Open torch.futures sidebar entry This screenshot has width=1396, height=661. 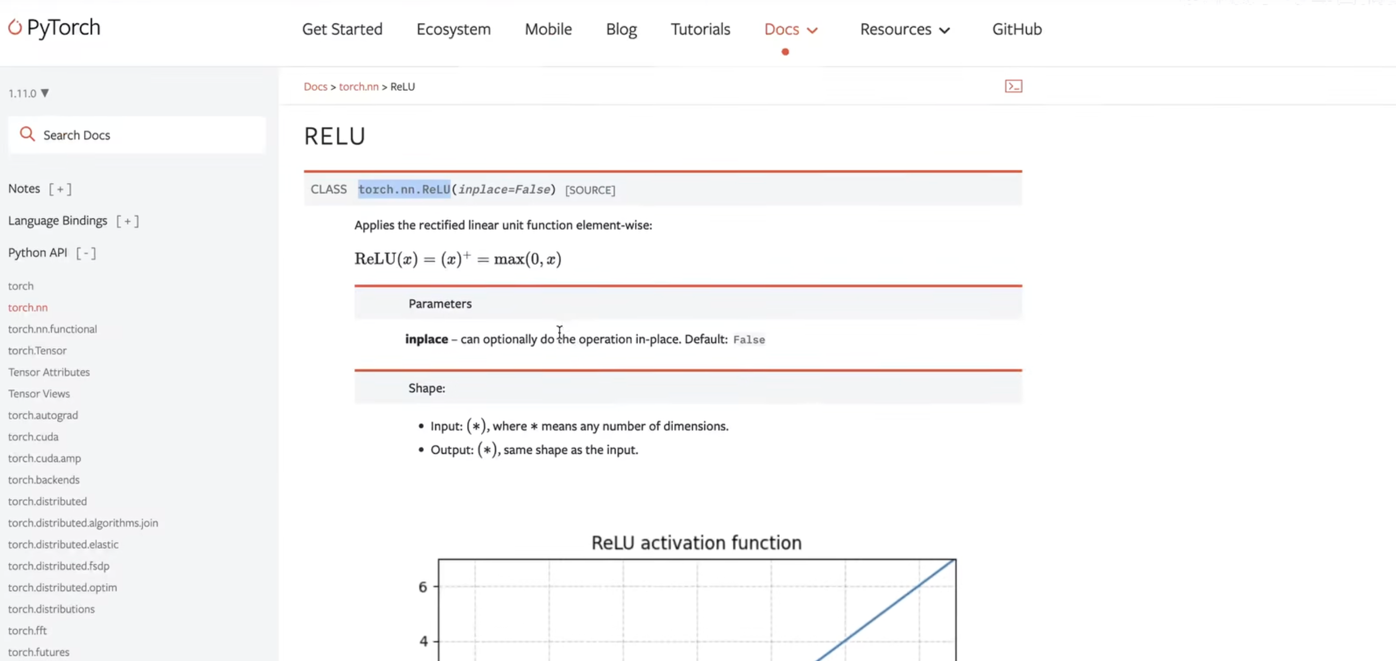point(38,652)
